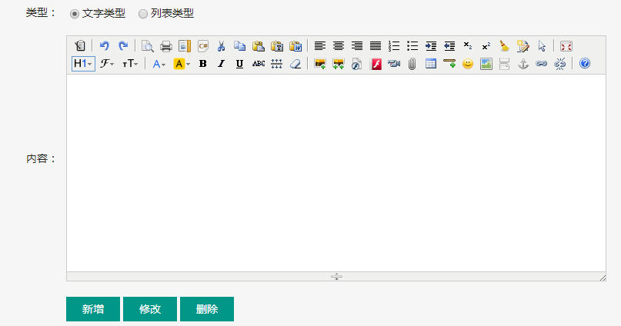Open the HTML source code view
621x326 pixels.
click(x=80, y=46)
